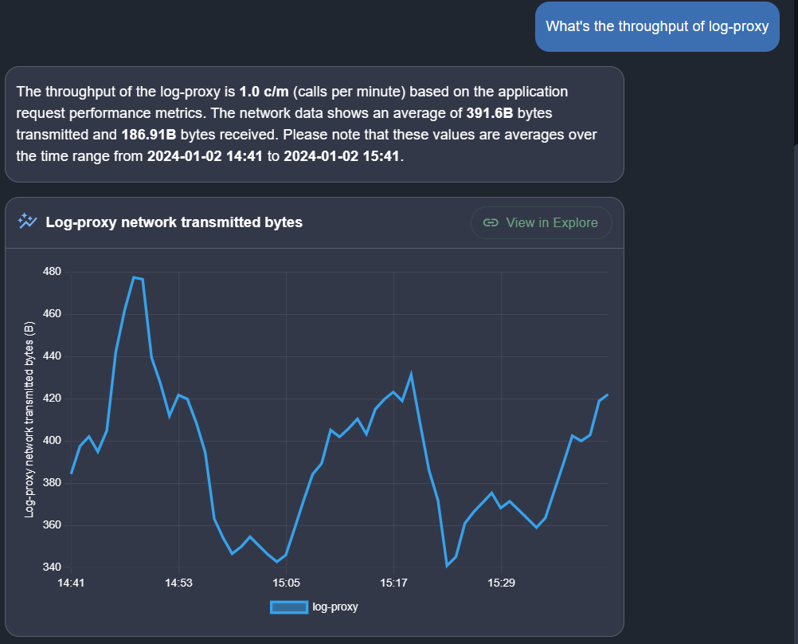798x644 pixels.
Task: Click the sparkle chart icon beside the title
Action: (x=28, y=222)
